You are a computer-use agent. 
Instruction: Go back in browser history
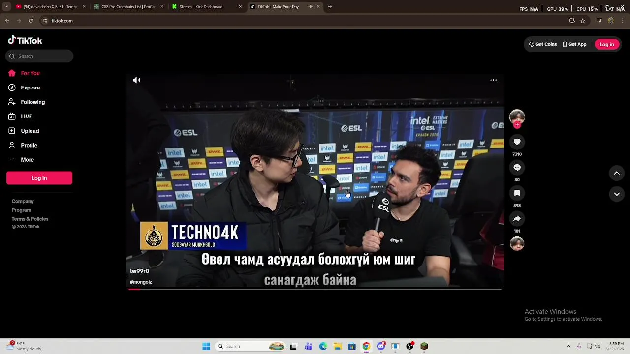(7, 21)
